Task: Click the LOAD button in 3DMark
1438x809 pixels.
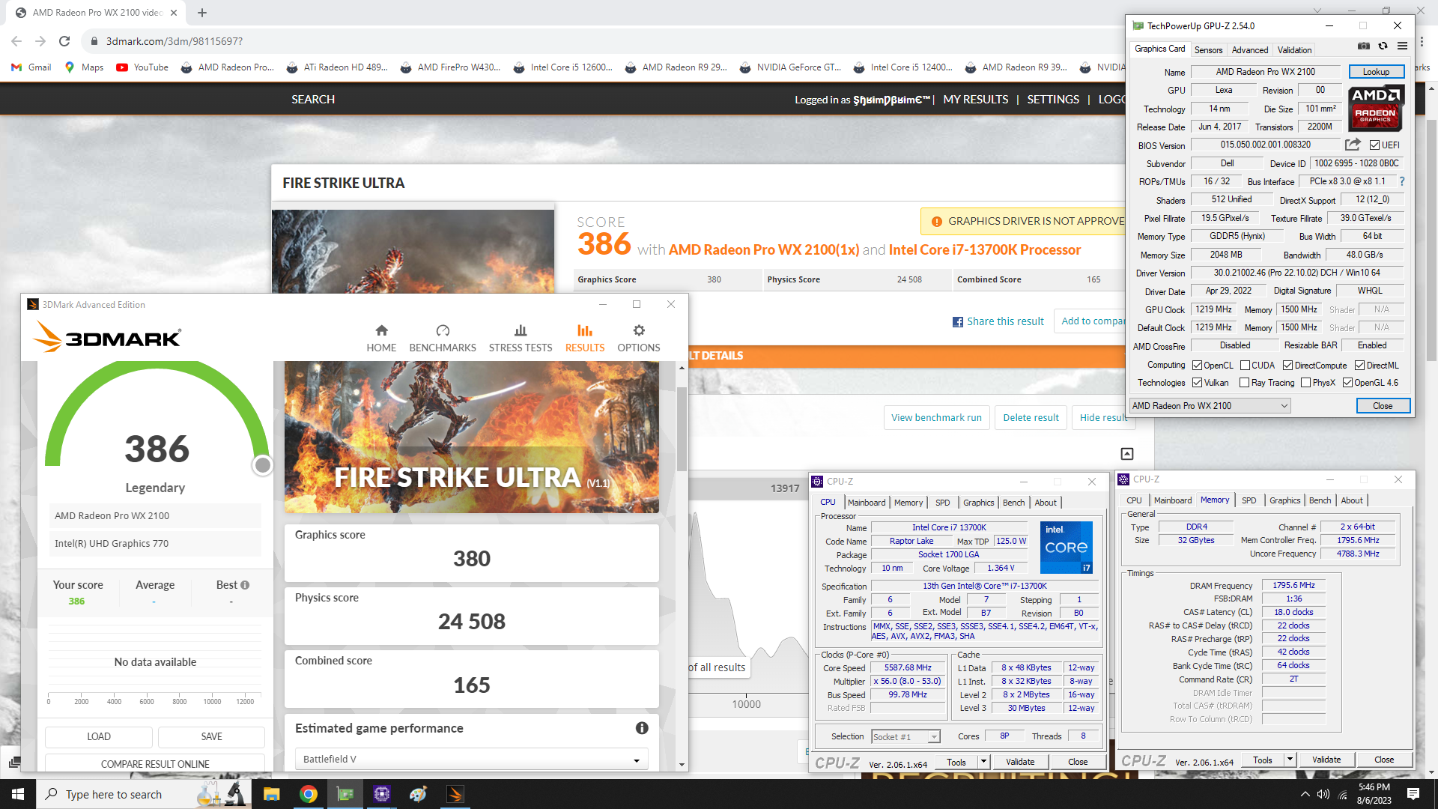Action: pyautogui.click(x=99, y=737)
